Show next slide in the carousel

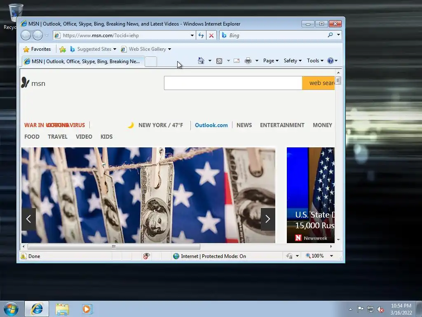(x=268, y=219)
